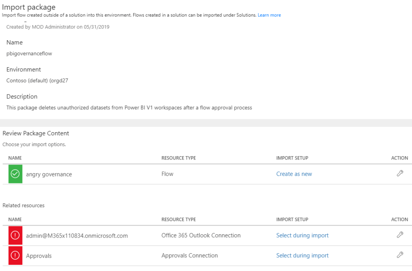Click Create as new for the flow
This screenshot has width=412, height=271.
pyautogui.click(x=294, y=174)
